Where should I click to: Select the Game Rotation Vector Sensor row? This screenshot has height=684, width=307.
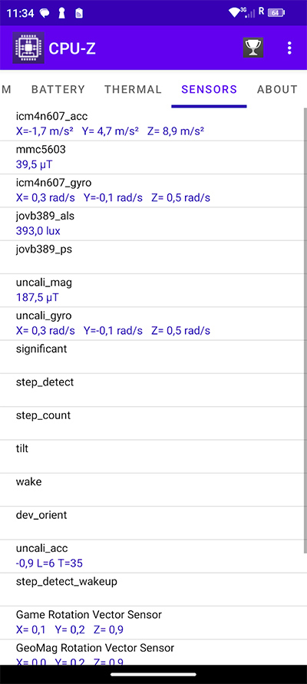(x=151, y=622)
